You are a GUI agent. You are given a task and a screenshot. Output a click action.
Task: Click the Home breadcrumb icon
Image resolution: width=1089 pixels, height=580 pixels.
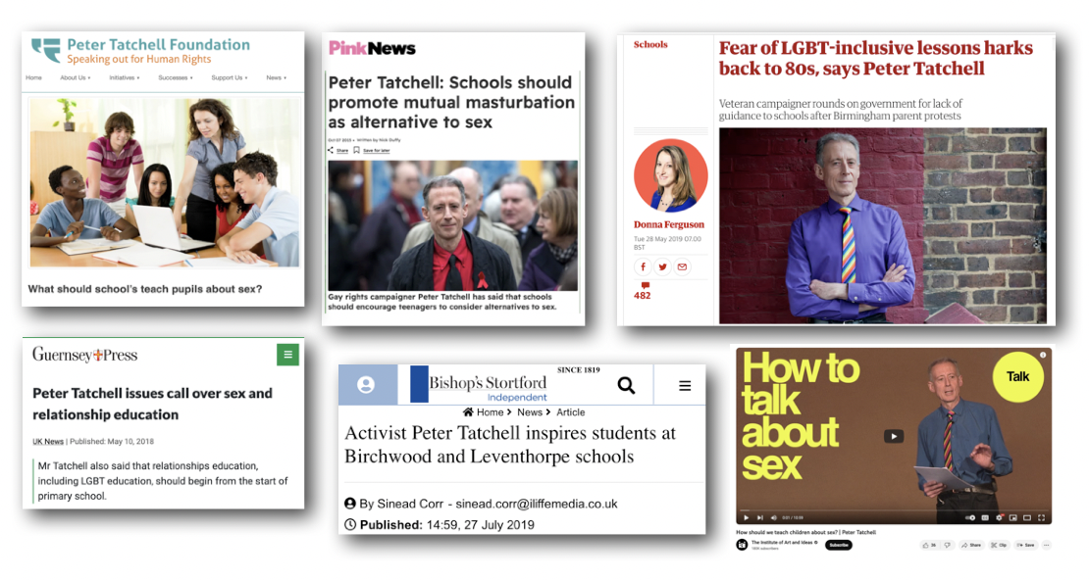(468, 412)
